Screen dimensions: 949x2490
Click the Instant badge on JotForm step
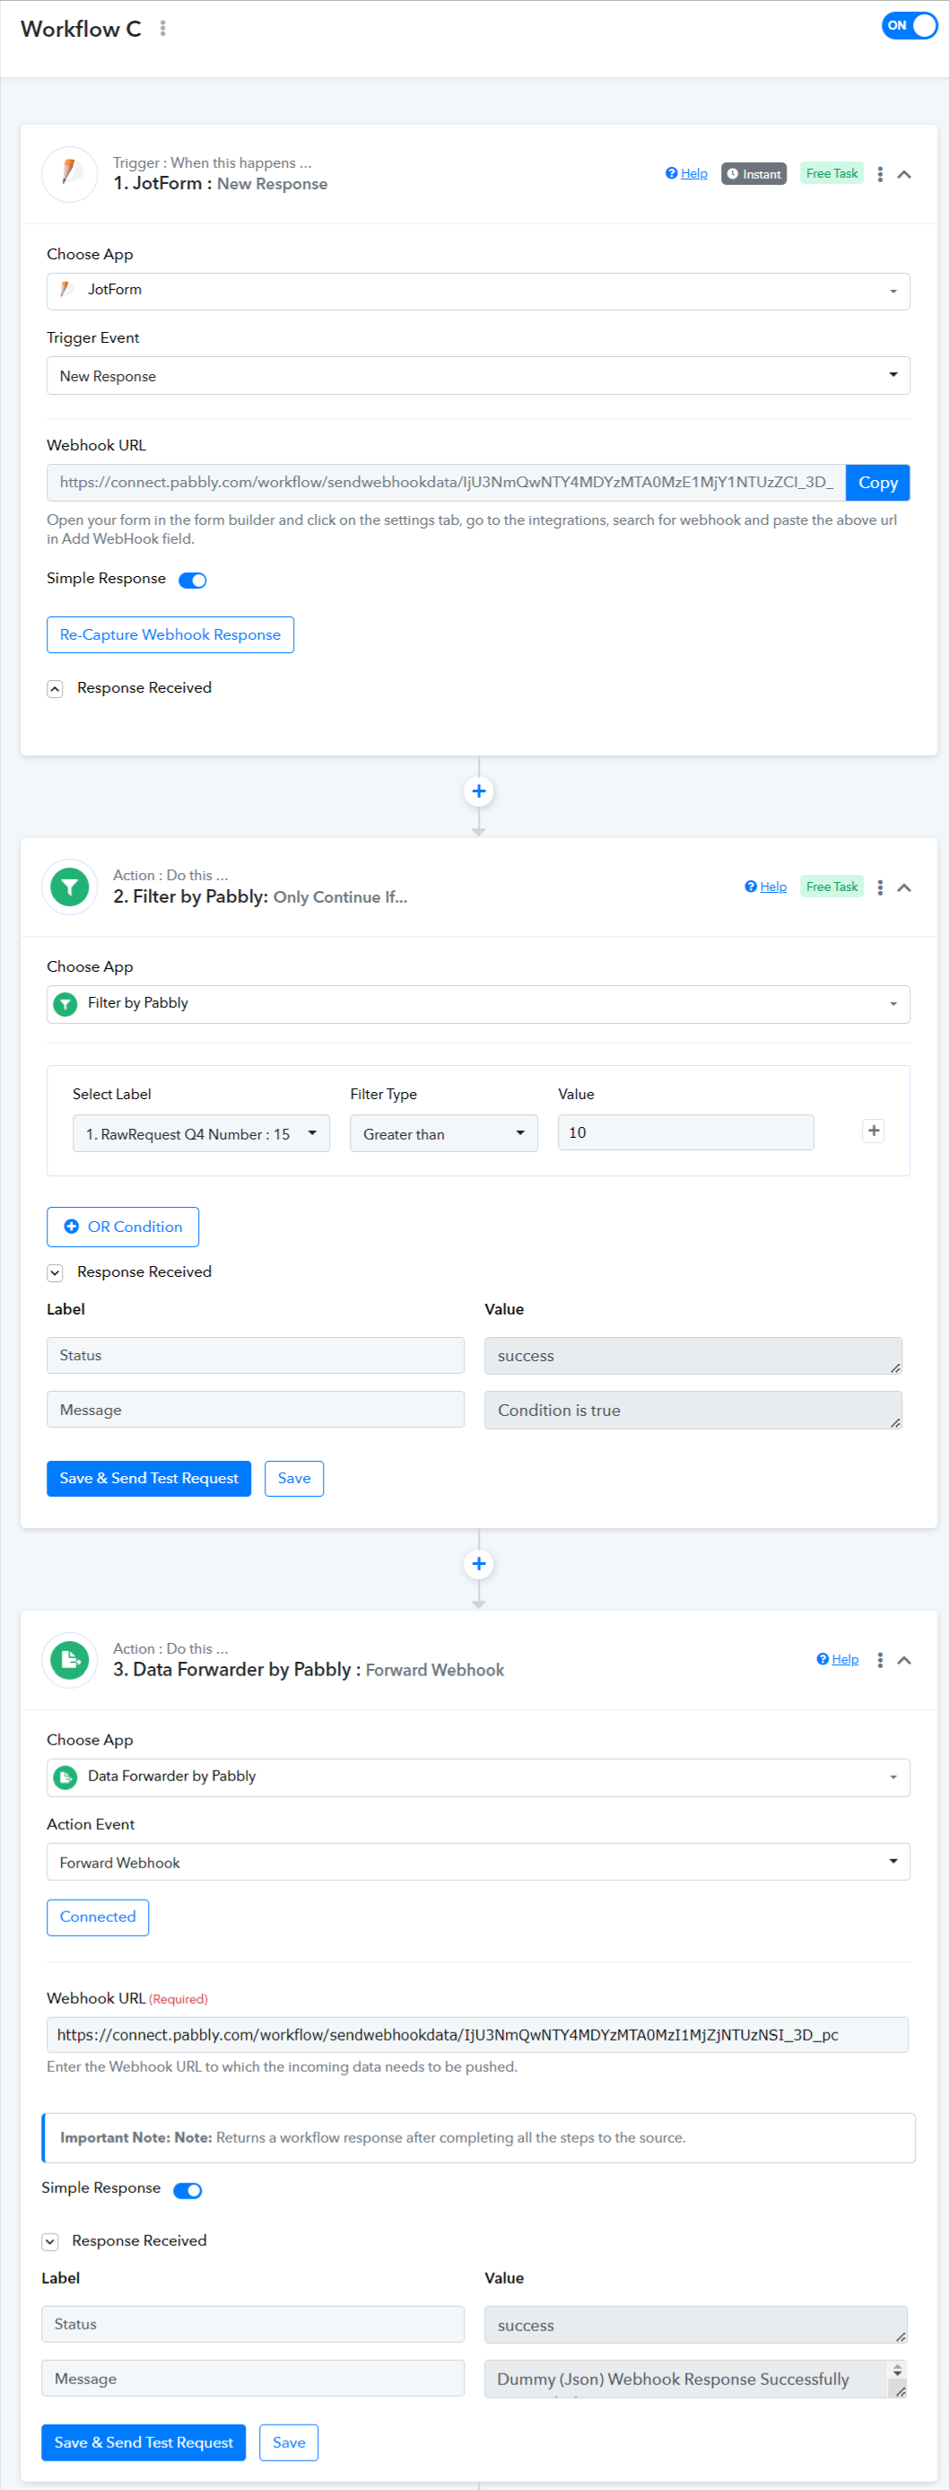pos(753,174)
